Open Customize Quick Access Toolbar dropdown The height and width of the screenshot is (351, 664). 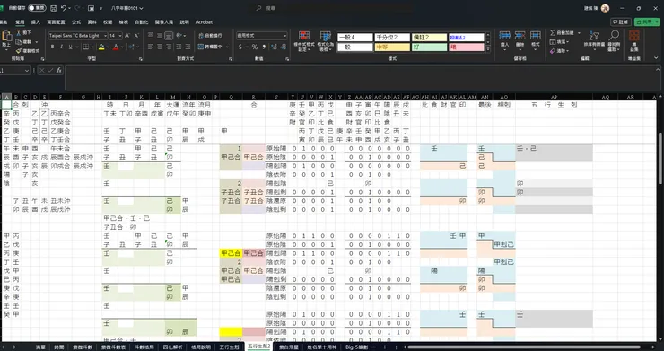[x=100, y=8]
